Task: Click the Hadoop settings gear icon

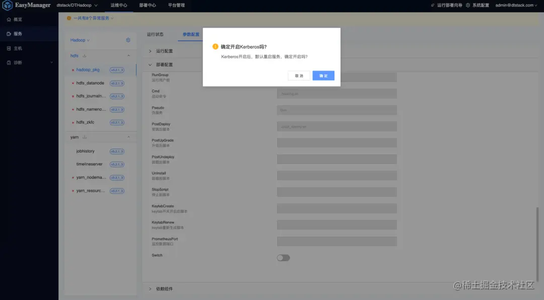Action: tap(128, 40)
